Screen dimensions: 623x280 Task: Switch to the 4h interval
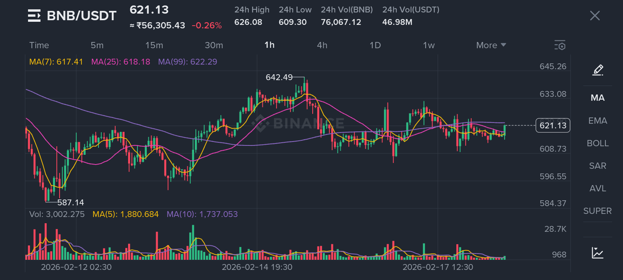[322, 45]
